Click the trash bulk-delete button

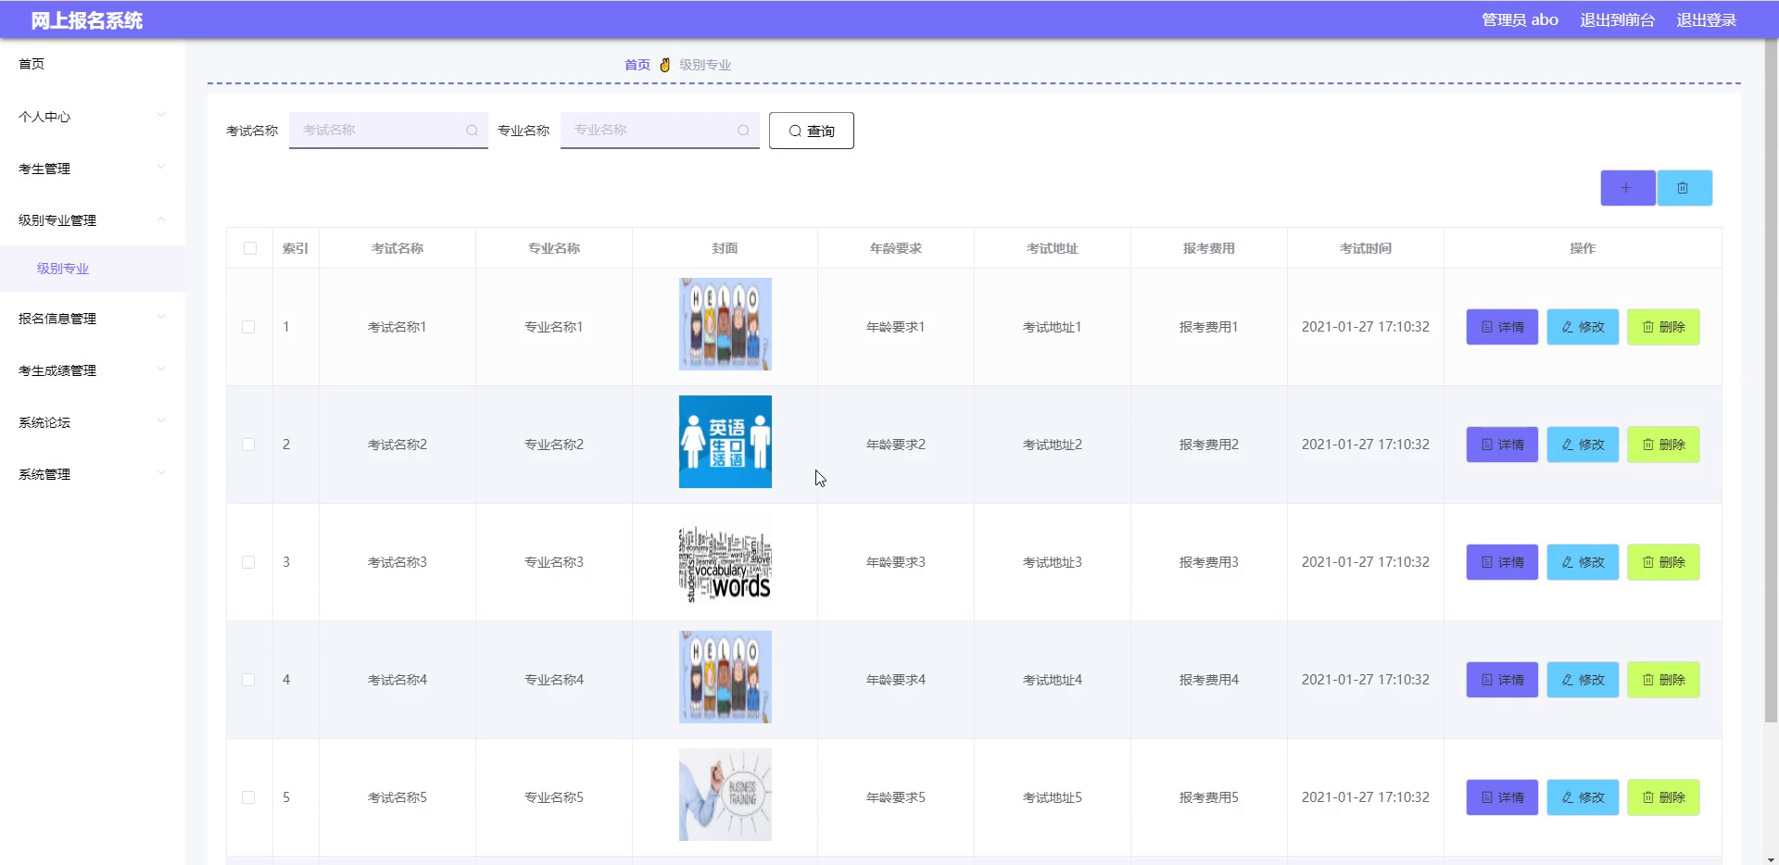coord(1684,188)
